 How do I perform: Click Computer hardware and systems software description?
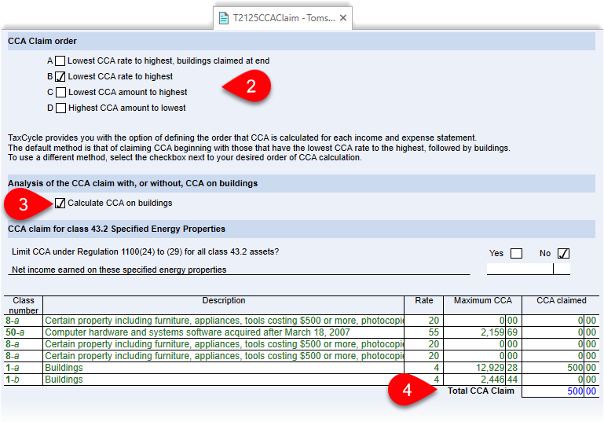click(197, 332)
